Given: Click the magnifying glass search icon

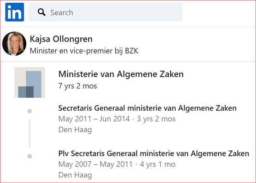Looking at the screenshot, I should pos(42,12).
